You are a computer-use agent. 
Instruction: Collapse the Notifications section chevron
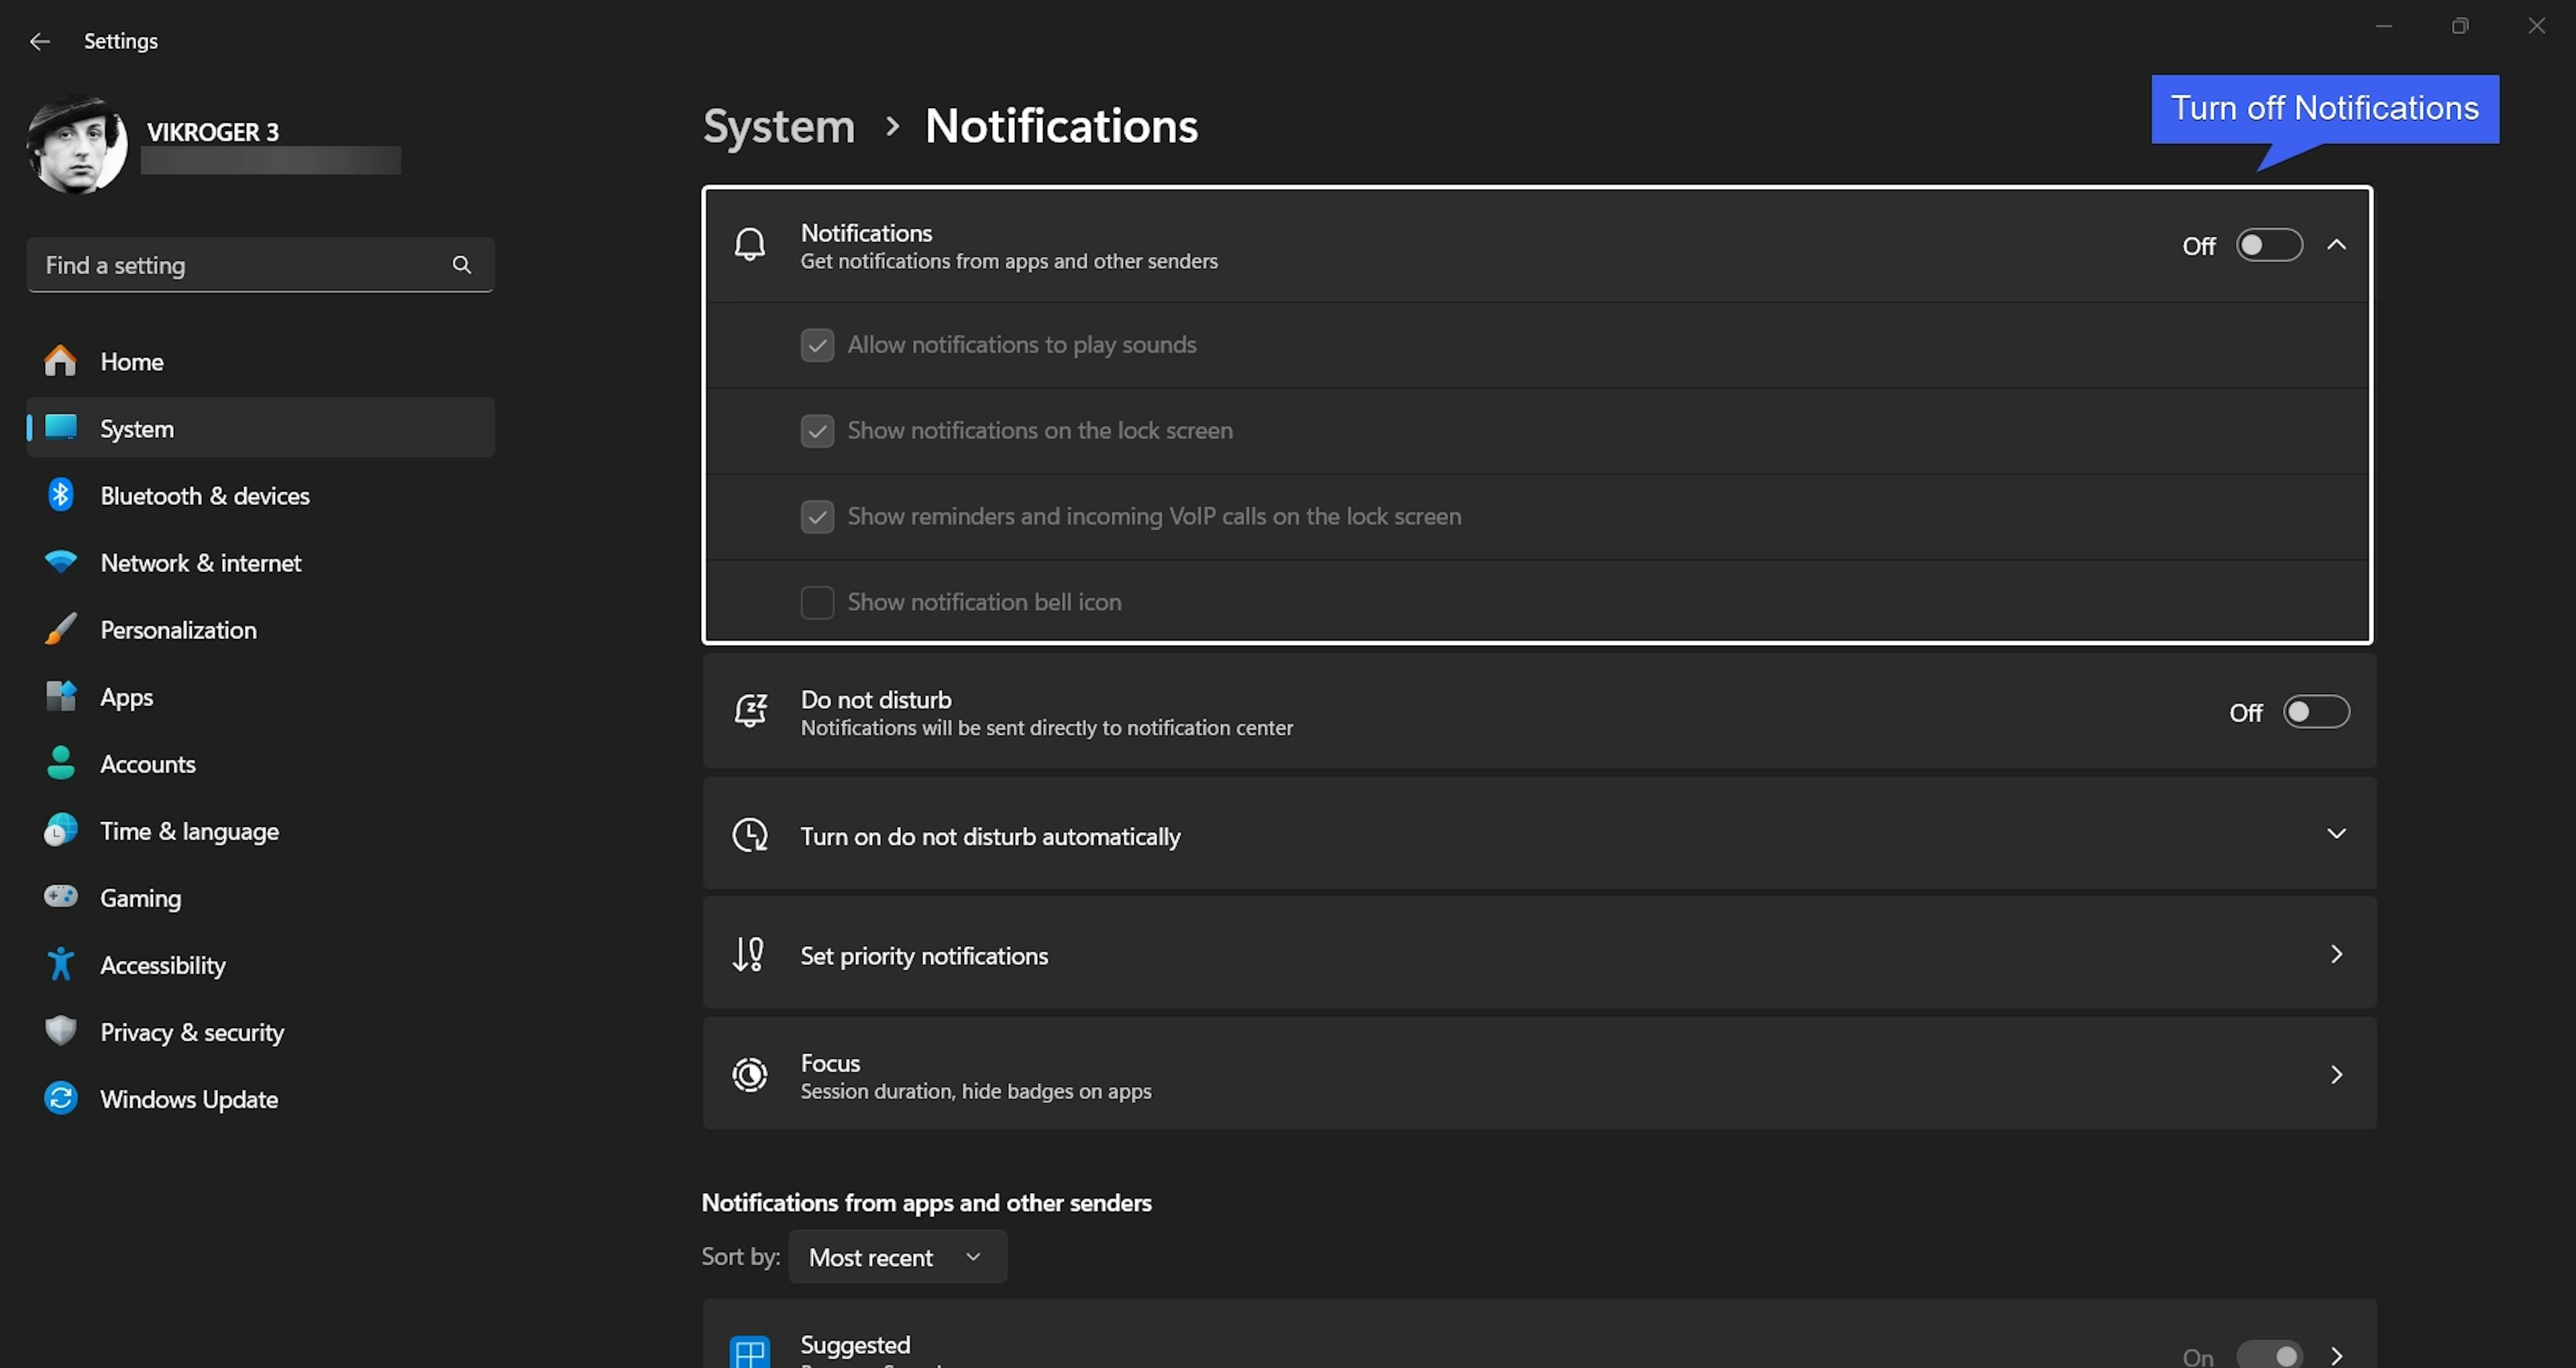tap(2336, 245)
